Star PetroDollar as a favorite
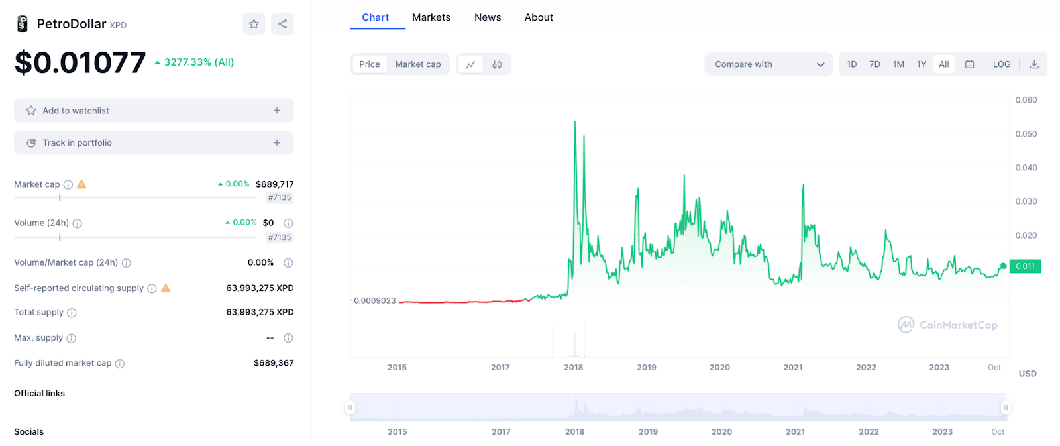 tap(254, 24)
